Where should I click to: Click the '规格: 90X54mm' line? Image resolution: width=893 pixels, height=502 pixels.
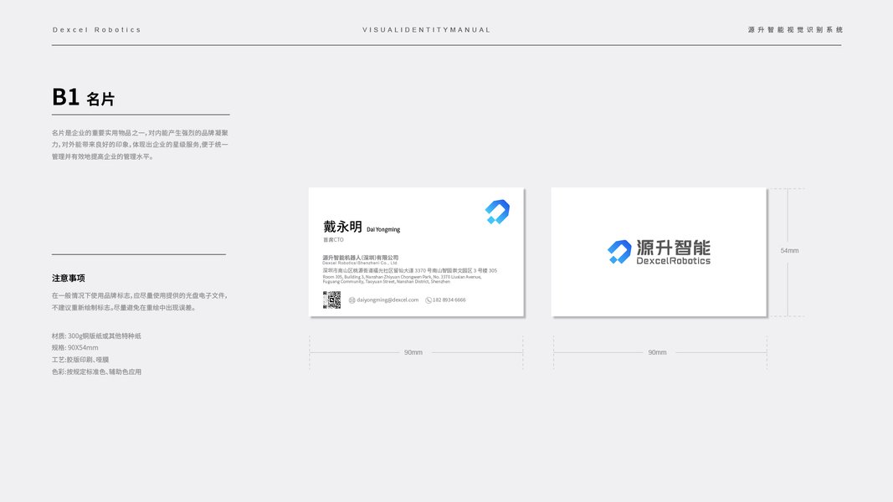75,348
